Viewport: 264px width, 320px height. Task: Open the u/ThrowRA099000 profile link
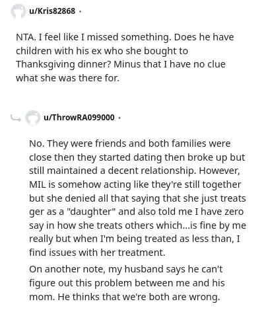coord(79,118)
